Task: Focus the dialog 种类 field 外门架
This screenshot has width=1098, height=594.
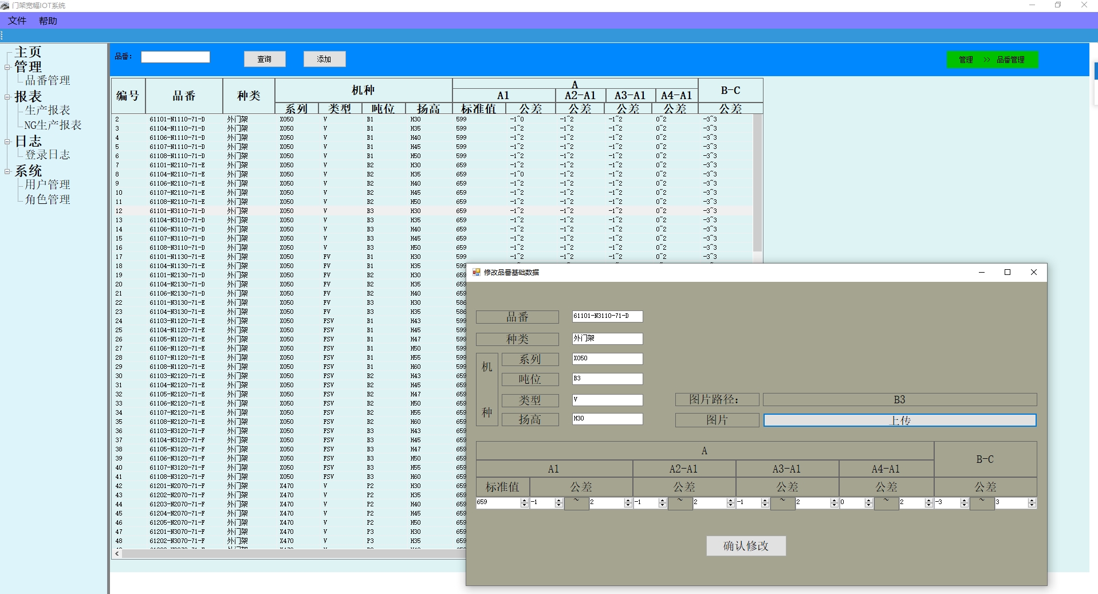Action: (x=607, y=339)
